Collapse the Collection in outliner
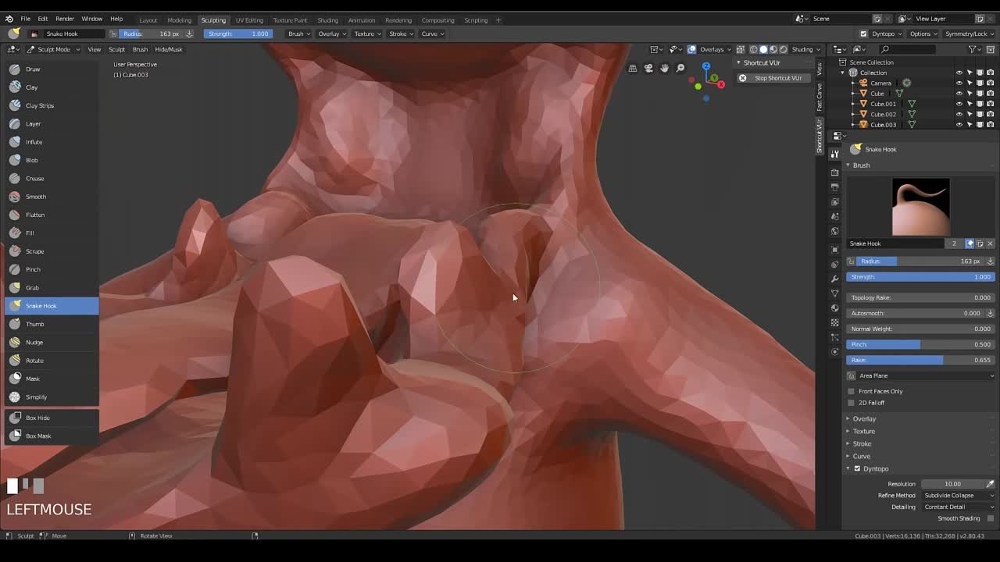The width and height of the screenshot is (1000, 562). point(843,73)
